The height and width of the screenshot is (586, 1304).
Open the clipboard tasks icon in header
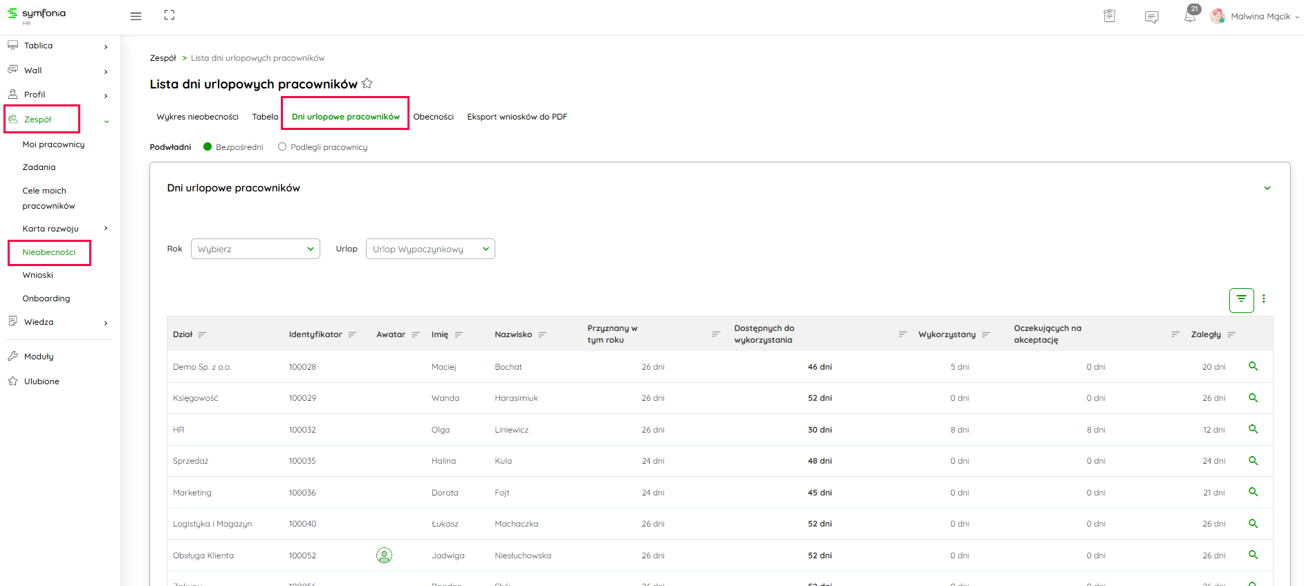(x=1109, y=16)
